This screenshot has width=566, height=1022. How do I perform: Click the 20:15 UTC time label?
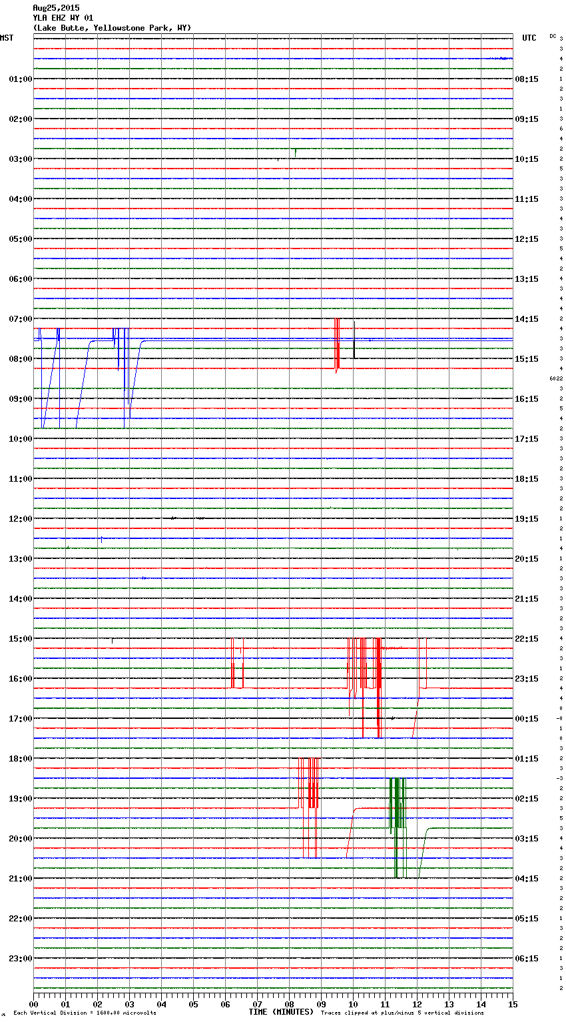point(527,558)
